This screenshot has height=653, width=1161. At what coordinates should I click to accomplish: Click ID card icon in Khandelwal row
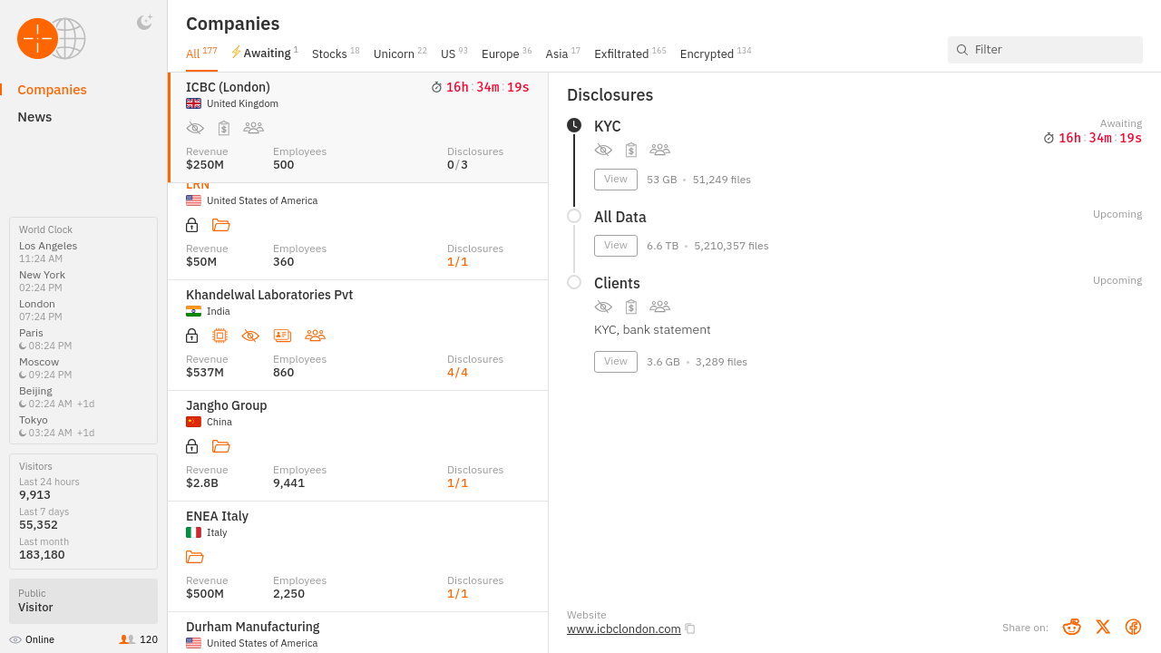click(x=282, y=336)
